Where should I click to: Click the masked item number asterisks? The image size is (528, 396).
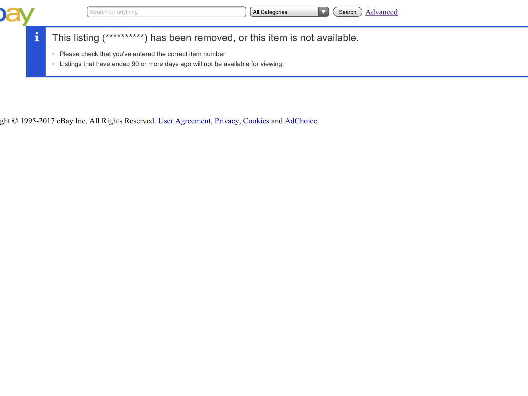pyautogui.click(x=125, y=37)
